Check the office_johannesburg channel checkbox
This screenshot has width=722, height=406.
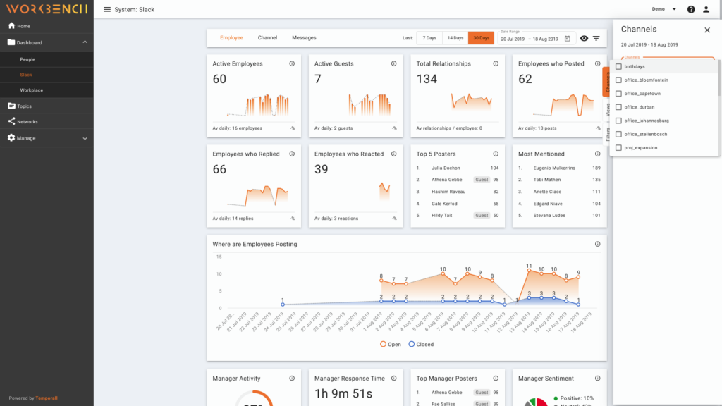[x=618, y=121]
